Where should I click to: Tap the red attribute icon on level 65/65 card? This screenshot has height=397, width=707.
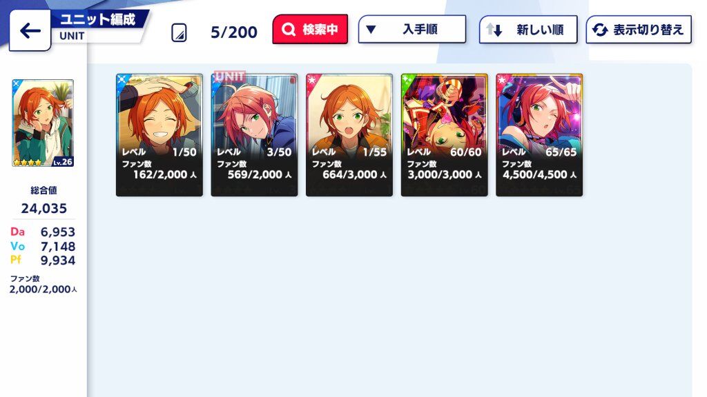[503, 81]
